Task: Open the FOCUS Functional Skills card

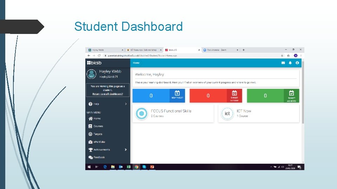Action: 173,113
